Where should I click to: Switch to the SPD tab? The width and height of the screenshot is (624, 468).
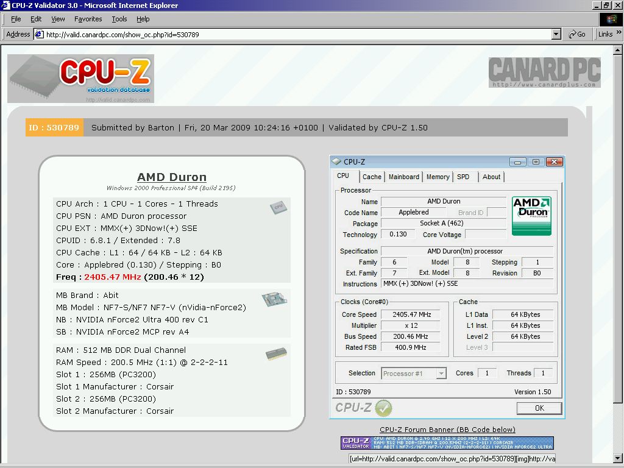463,177
